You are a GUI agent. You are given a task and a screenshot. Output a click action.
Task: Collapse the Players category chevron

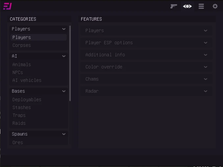(64, 29)
